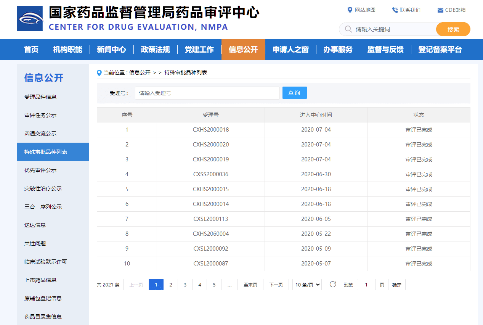Click the search magnifier icon
Screen dimensions: 483x325
pos(348,29)
